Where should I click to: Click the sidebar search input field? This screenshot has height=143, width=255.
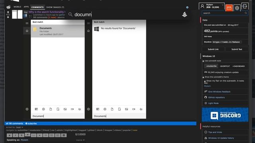pos(225,13)
